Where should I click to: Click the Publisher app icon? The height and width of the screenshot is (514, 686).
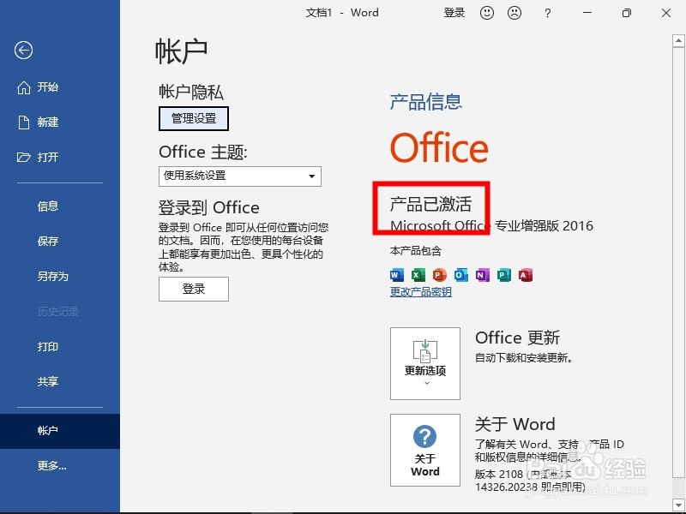pos(504,275)
